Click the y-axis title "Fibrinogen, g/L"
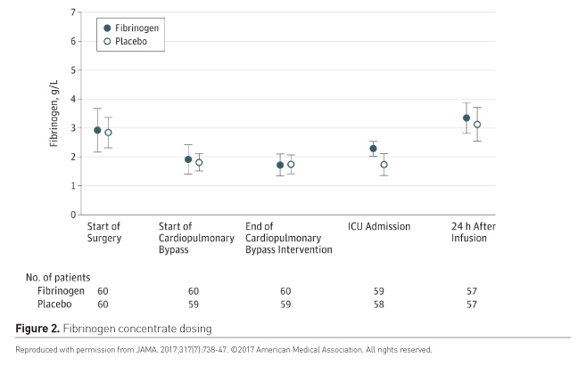Viewport: 586px width, 374px height. pyautogui.click(x=53, y=114)
